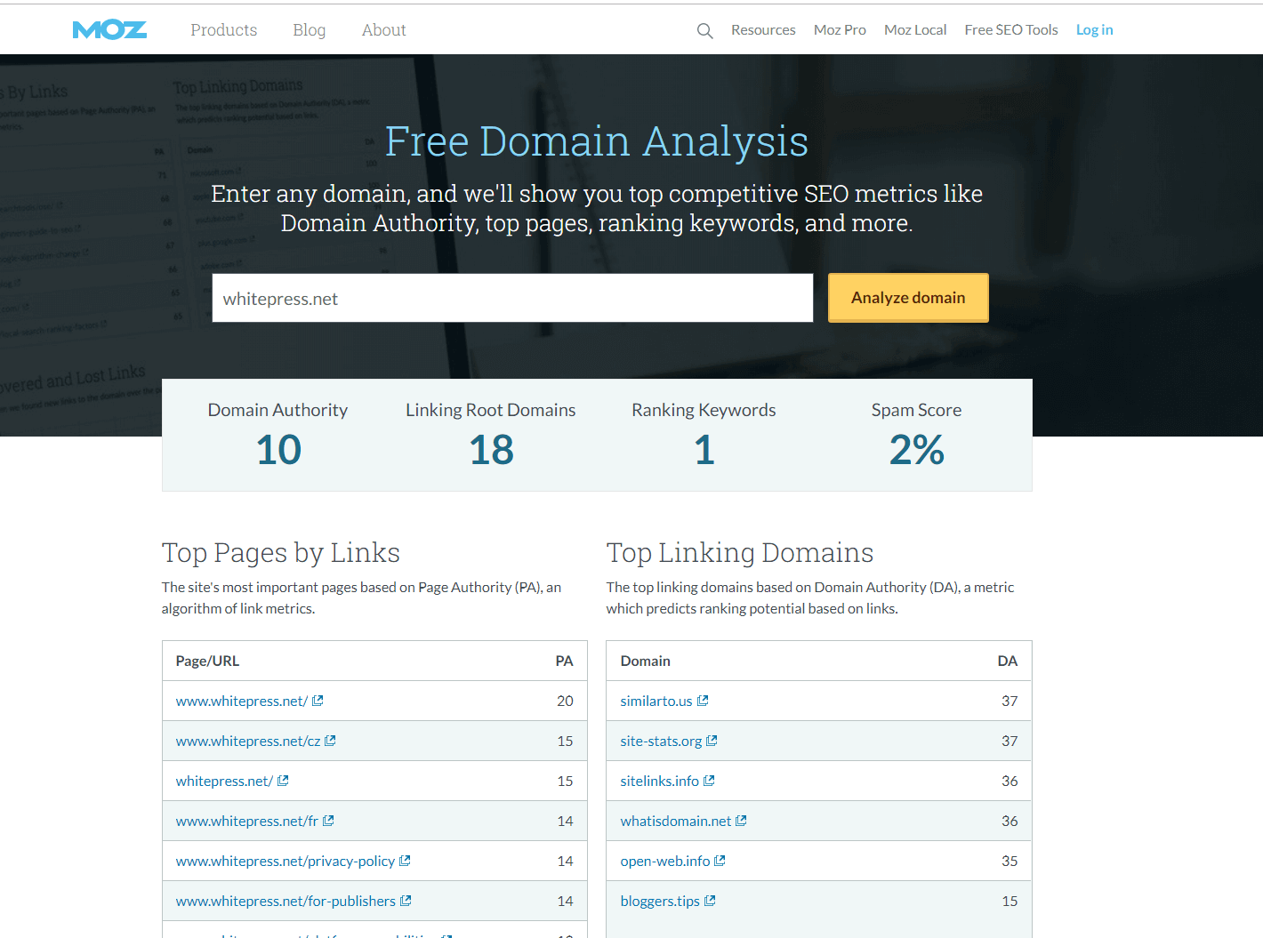Open the www.whitepress.net/cz link
The image size is (1263, 938).
(x=248, y=742)
